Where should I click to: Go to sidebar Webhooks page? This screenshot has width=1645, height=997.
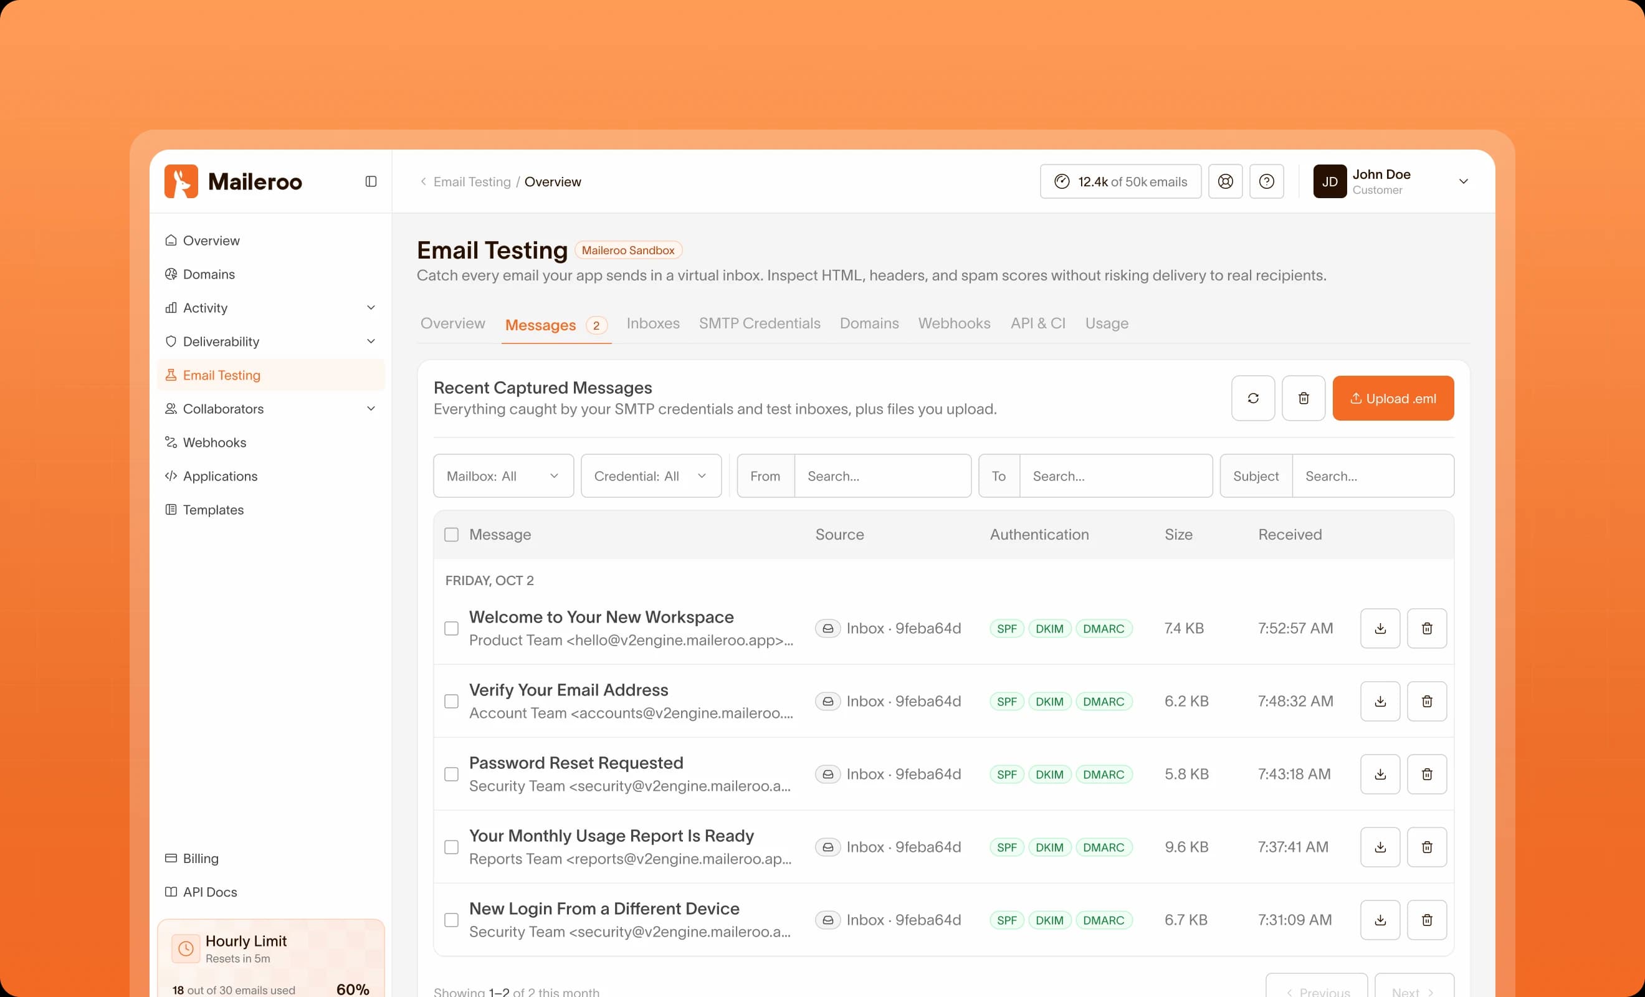coord(271,442)
